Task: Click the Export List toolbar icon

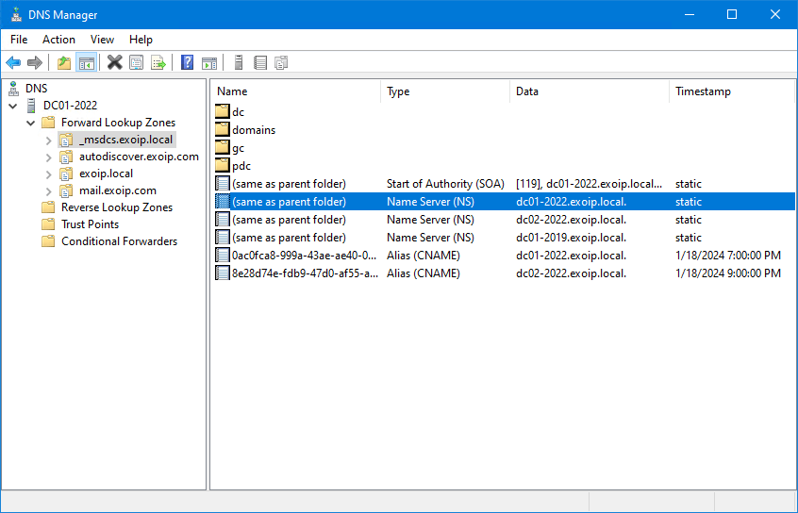Action: pos(158,63)
